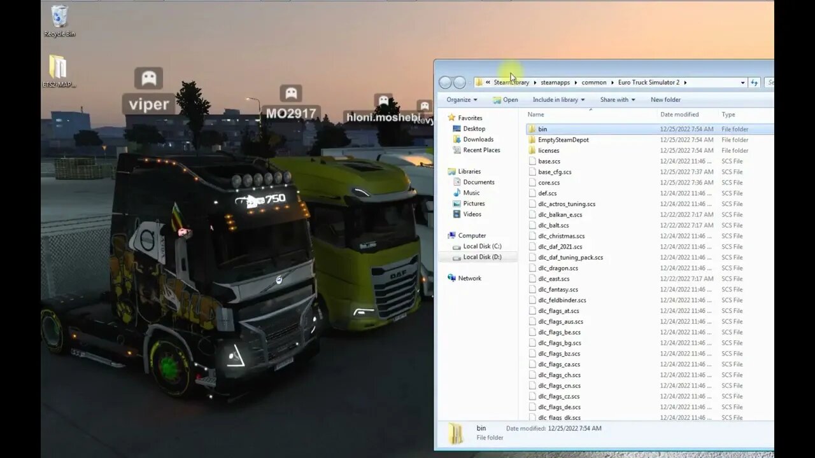815x458 pixels.
Task: Click the bin folder thumbnail in details pane
Action: point(455,433)
